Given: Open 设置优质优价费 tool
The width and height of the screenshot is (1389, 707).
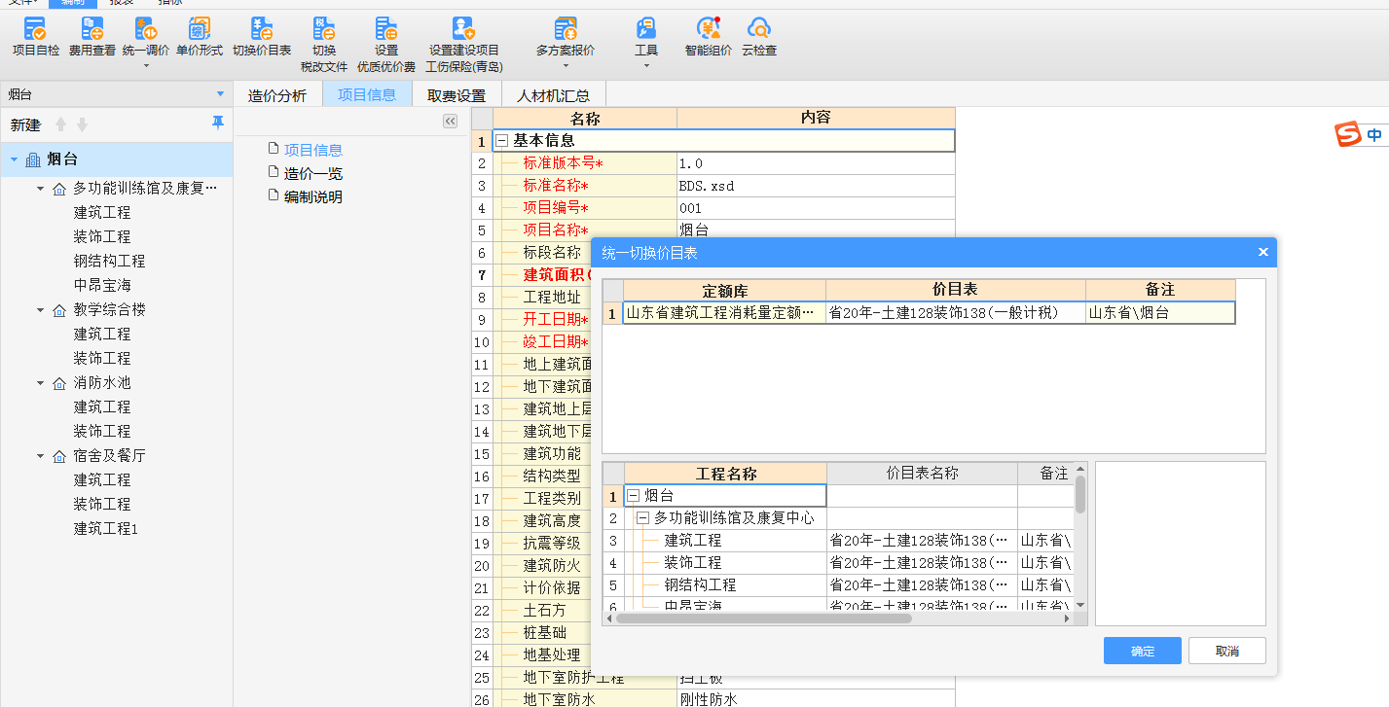Looking at the screenshot, I should 385,46.
